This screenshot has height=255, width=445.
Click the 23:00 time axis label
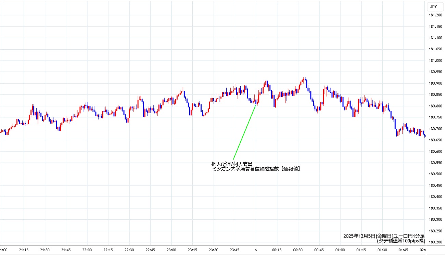click(x=171, y=250)
